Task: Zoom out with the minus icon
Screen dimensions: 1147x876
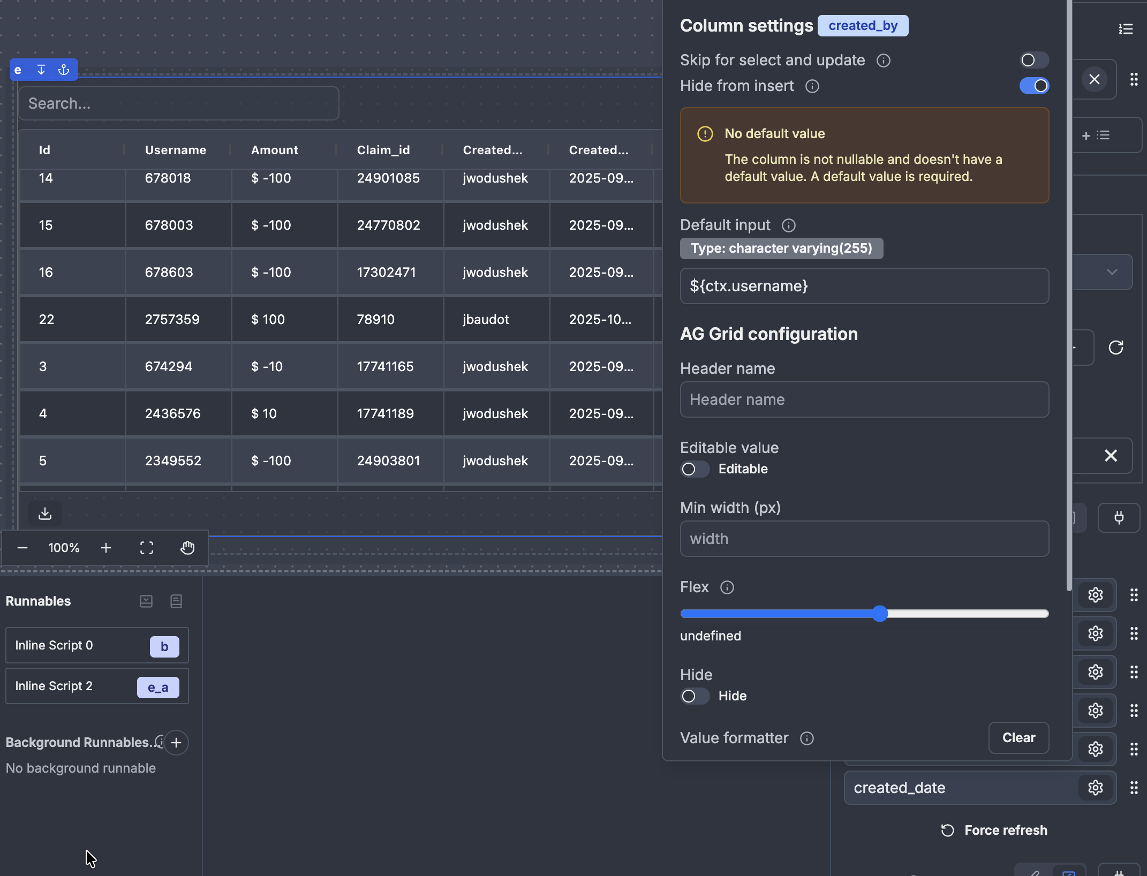Action: [22, 548]
